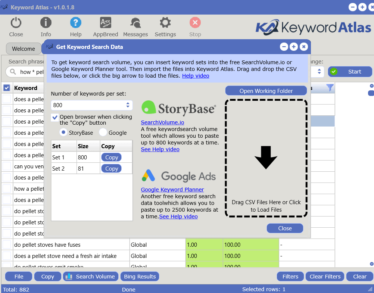Viewport: 374px width, 293px height.
Task: Copy Set 2 keywords with its Copy button
Action: (111, 168)
